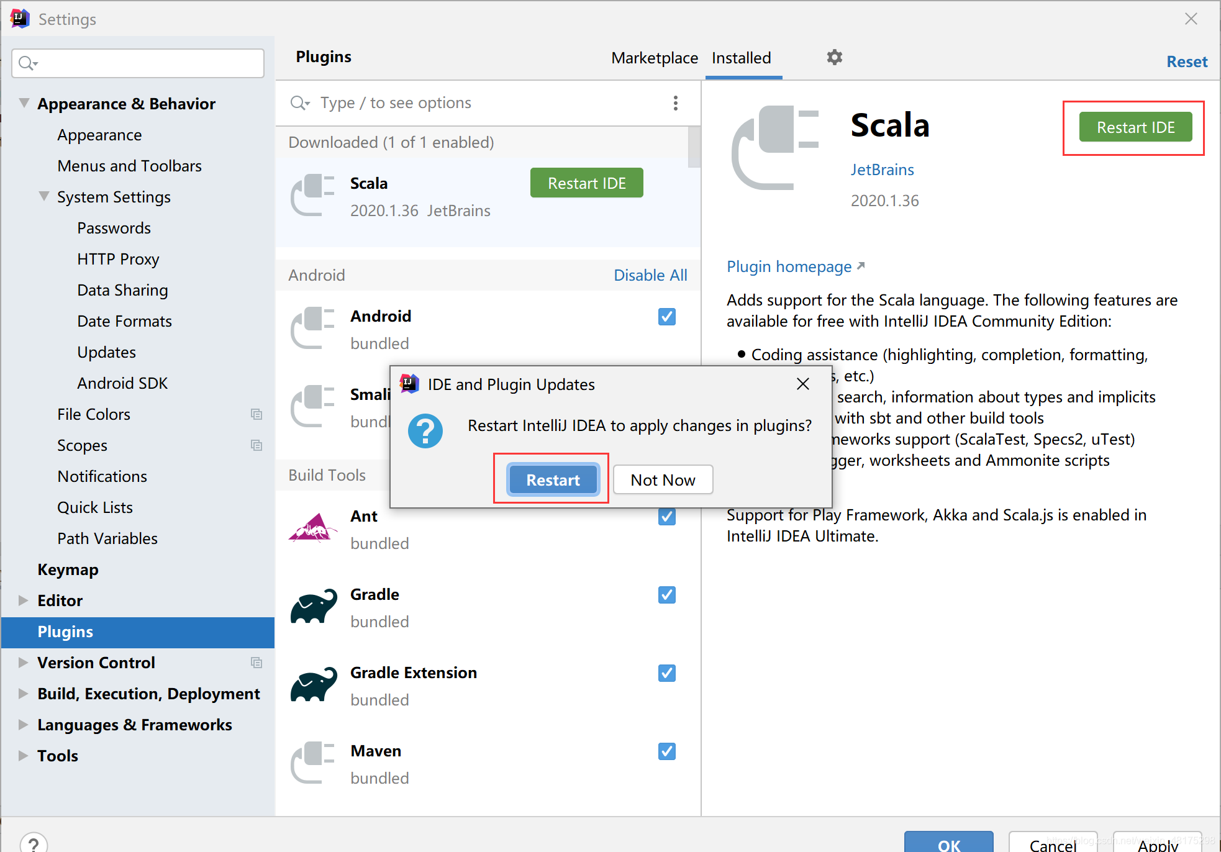Click the Reset link
This screenshot has height=852, width=1221.
(x=1187, y=61)
